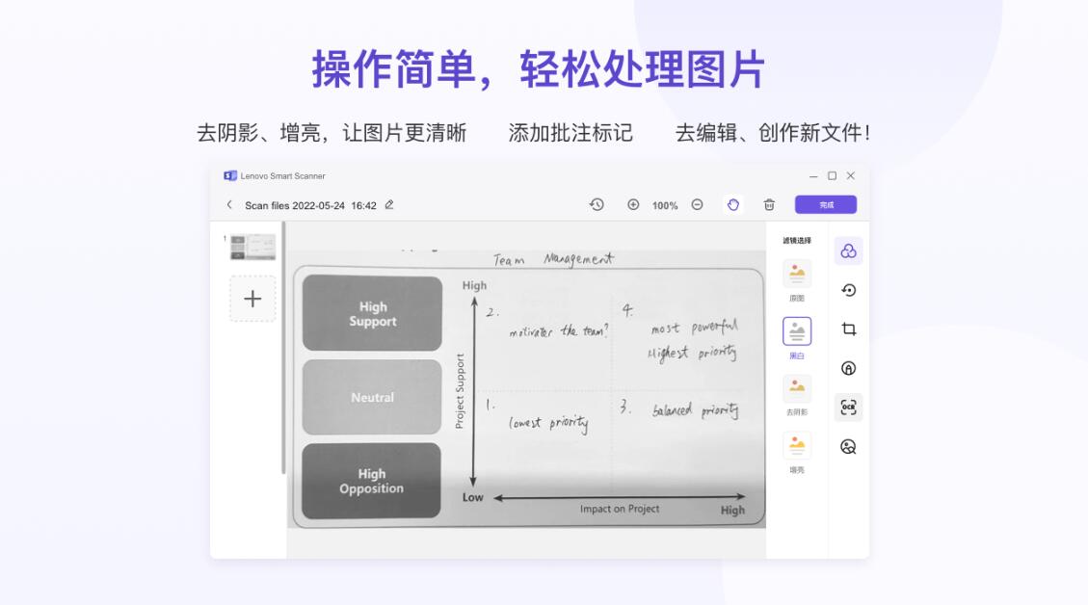
Task: Click the Lenovo Smart Scanner app logo
Action: point(230,175)
